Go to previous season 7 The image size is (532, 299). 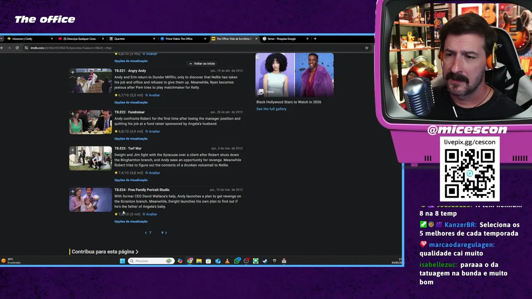tap(148, 233)
